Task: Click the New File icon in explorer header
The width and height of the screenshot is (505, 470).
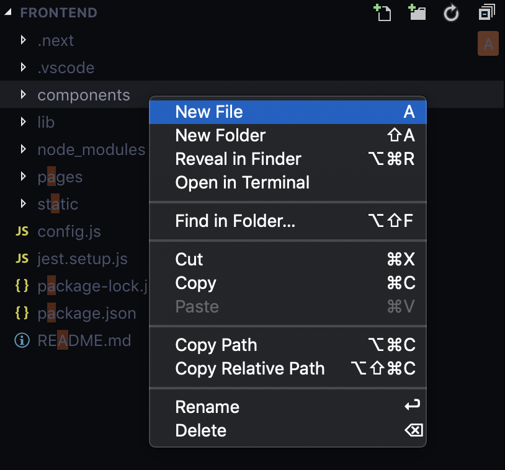Action: tap(383, 12)
